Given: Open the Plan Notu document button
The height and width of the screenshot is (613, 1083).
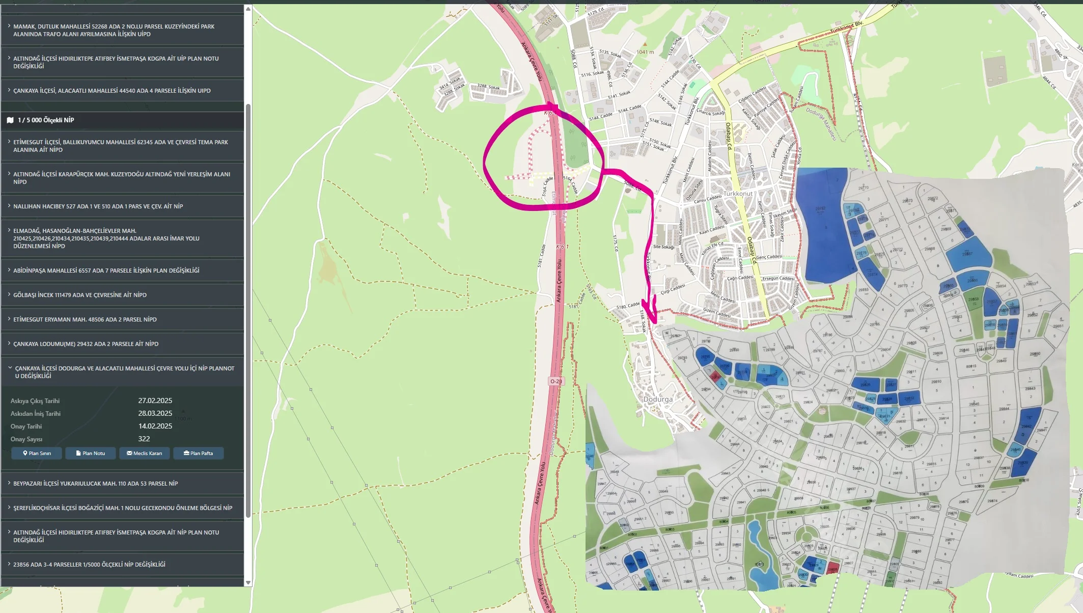Looking at the screenshot, I should tap(91, 453).
